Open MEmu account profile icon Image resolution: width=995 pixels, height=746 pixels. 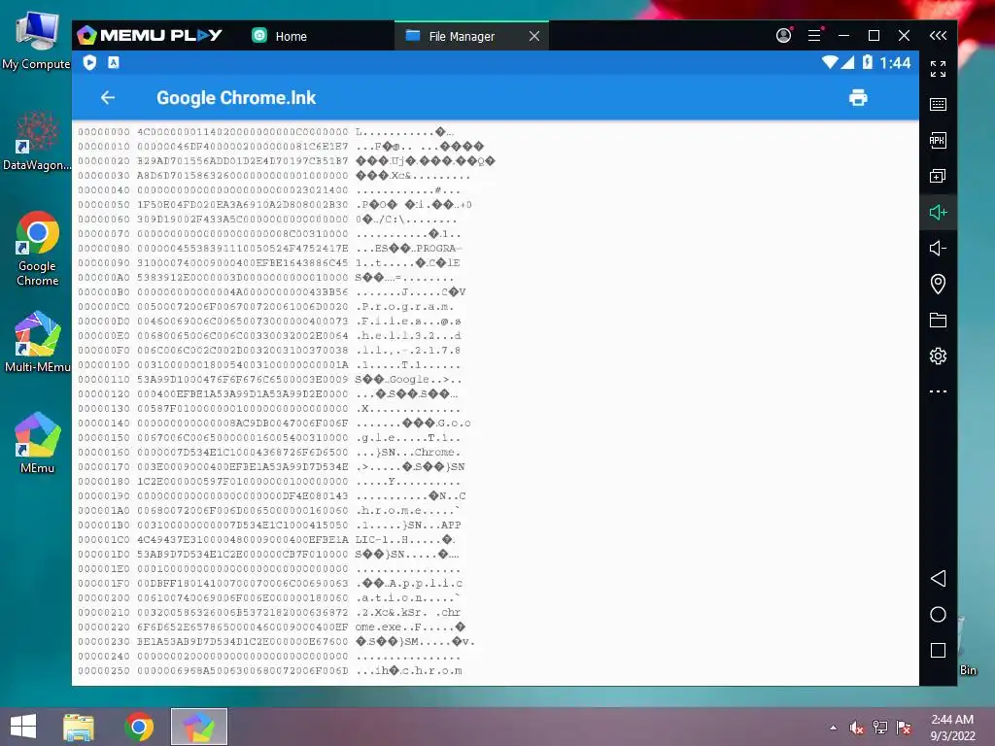(x=784, y=36)
